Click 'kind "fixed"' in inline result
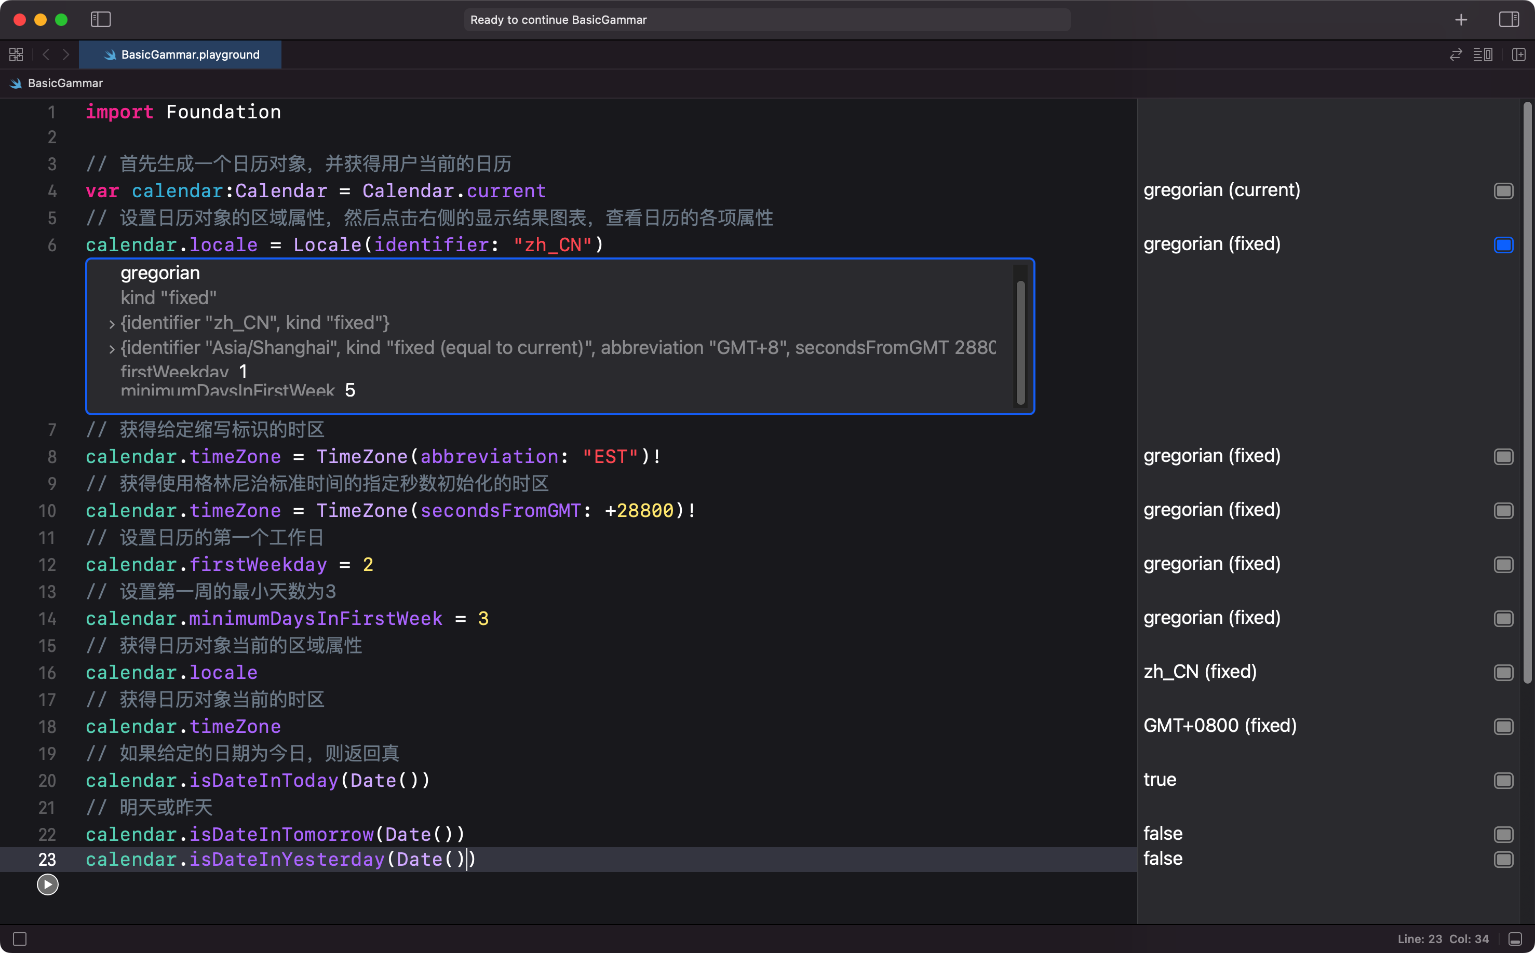This screenshot has height=953, width=1535. (x=168, y=298)
